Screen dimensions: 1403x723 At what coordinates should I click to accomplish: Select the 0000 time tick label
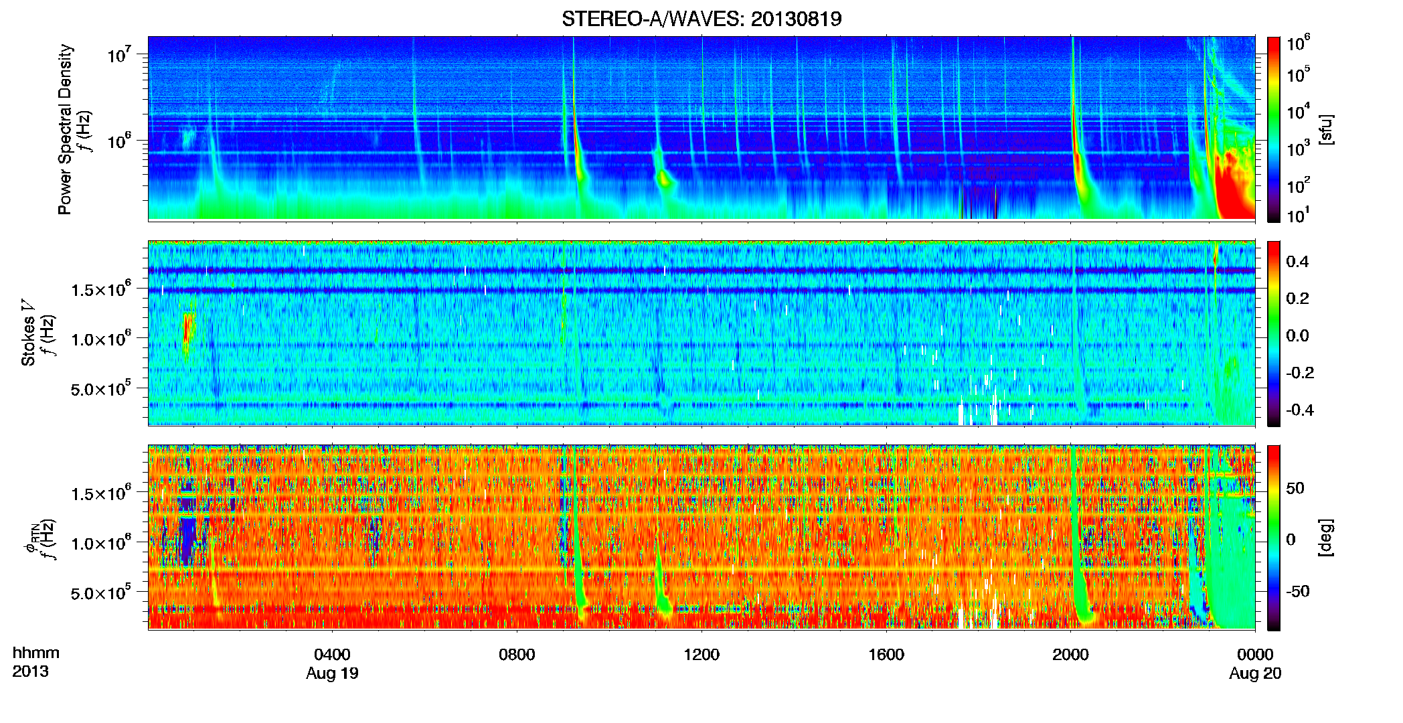click(x=1255, y=654)
